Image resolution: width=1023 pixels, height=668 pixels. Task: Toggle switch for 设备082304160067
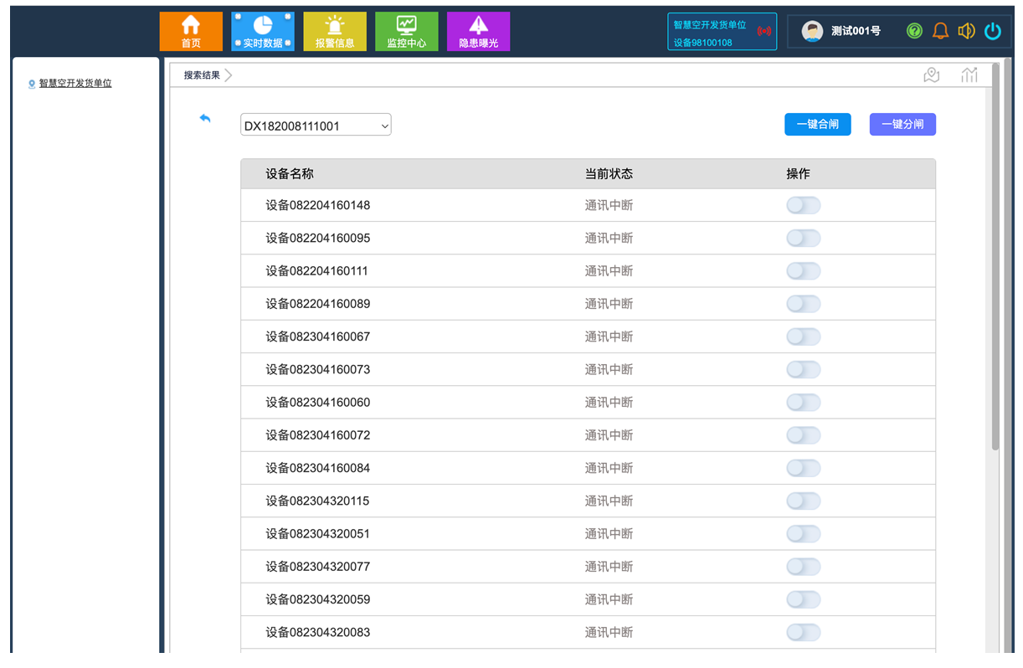point(803,337)
